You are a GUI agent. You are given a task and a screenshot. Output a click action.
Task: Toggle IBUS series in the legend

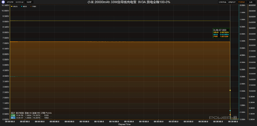point(24,6)
